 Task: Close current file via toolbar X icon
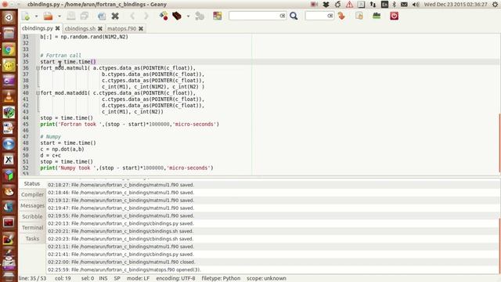(115, 16)
